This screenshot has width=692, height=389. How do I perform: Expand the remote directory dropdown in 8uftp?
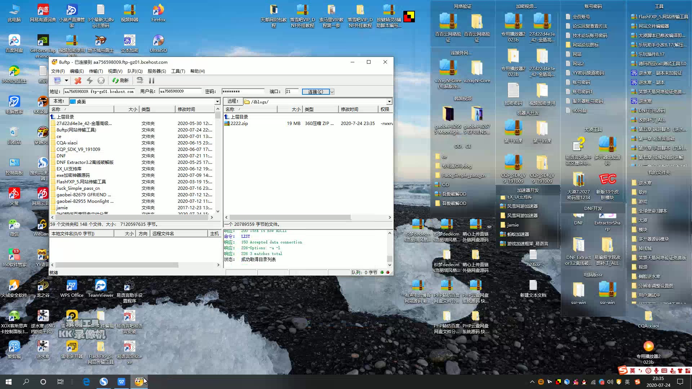click(x=389, y=101)
